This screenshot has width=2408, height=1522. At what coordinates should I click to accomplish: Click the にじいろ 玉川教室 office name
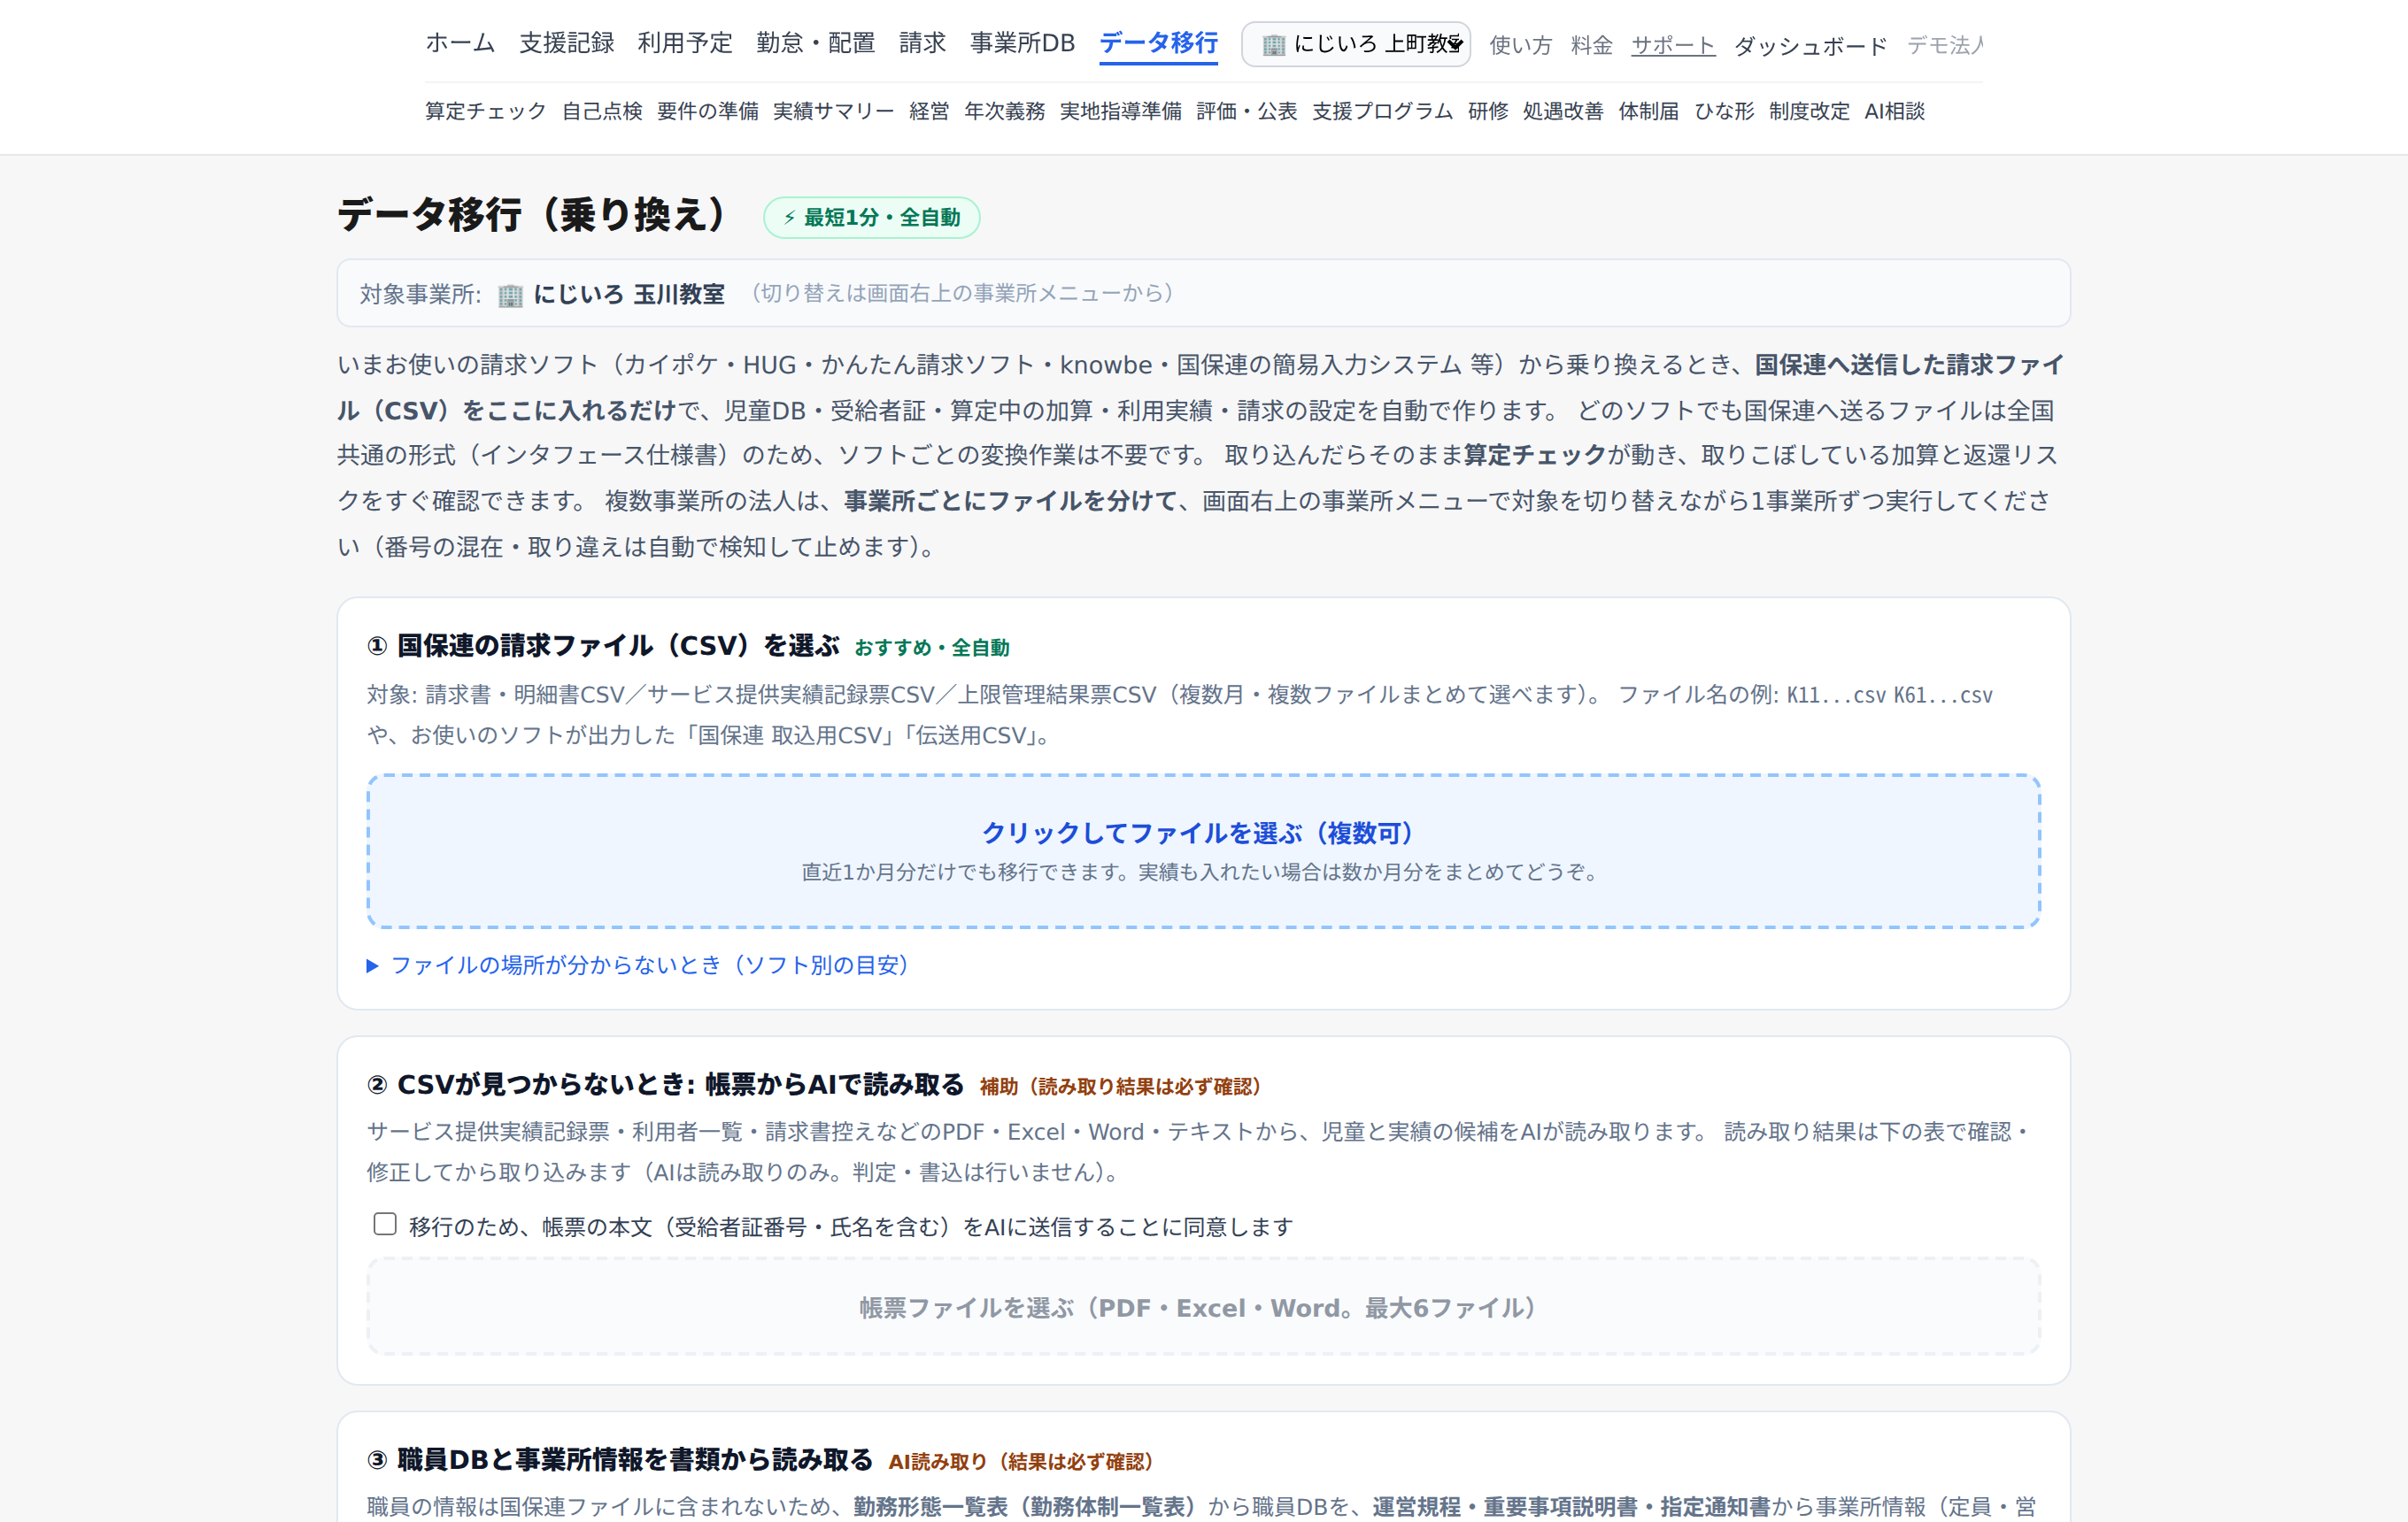pos(629,294)
